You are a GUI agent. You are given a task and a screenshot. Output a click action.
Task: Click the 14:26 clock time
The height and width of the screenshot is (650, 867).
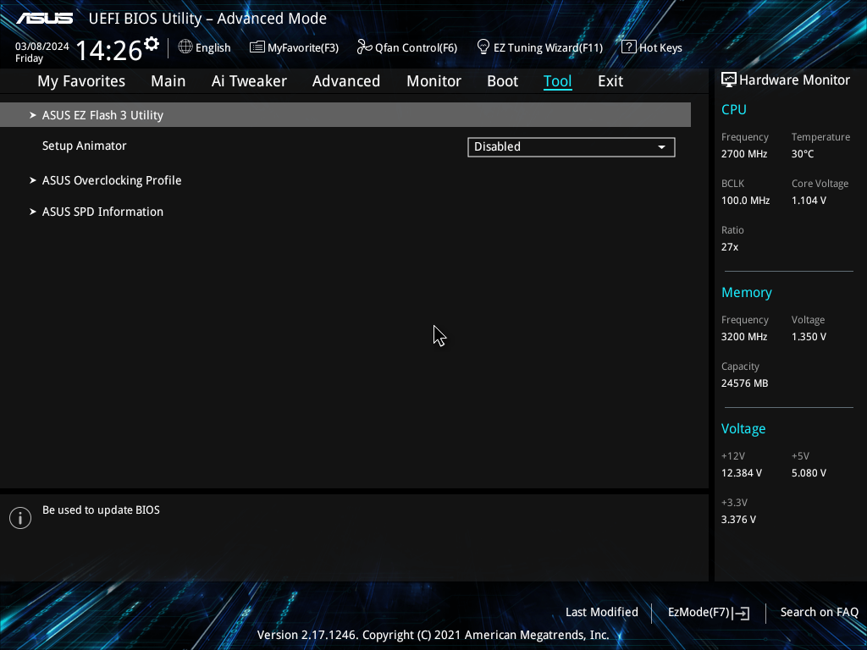coord(109,50)
